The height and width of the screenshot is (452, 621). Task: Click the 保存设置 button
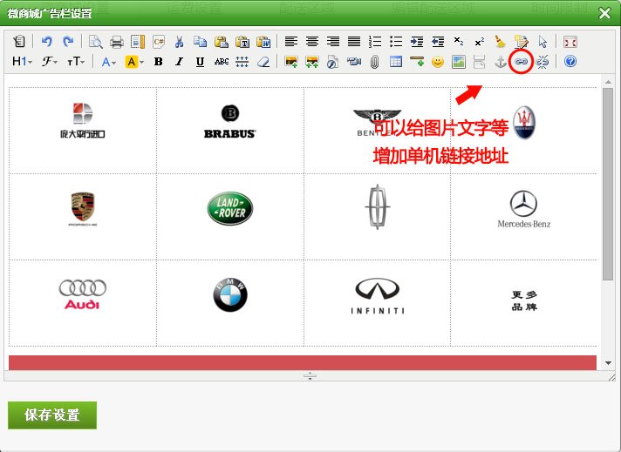[52, 415]
